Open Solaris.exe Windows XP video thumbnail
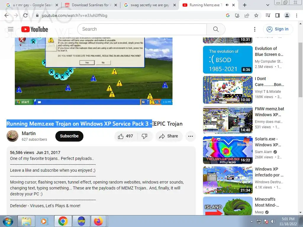303x227 pixels. (x=228, y=150)
